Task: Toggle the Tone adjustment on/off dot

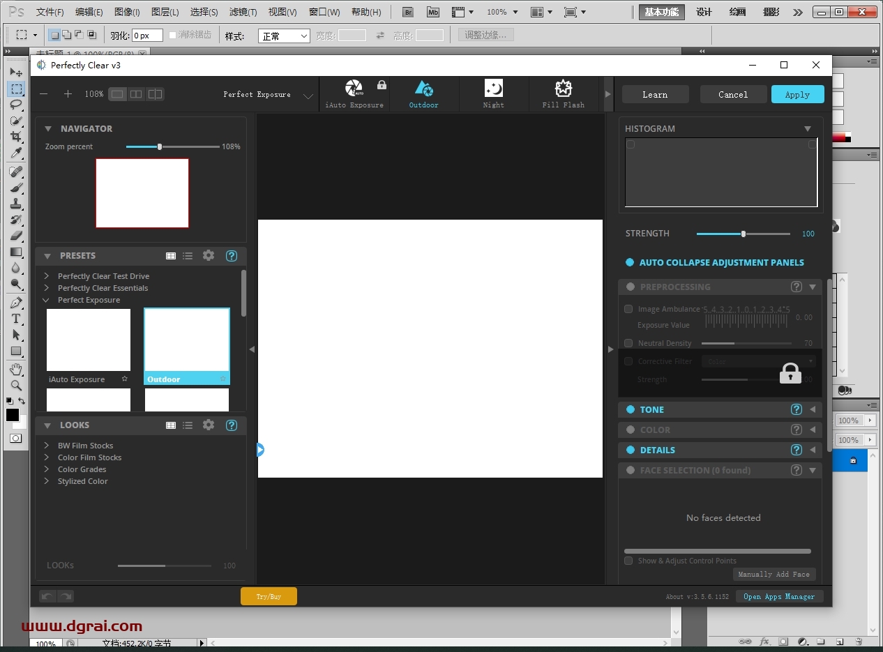Action: (x=631, y=409)
